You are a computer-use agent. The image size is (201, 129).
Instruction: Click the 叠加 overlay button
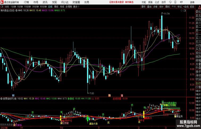tap(149, 7)
